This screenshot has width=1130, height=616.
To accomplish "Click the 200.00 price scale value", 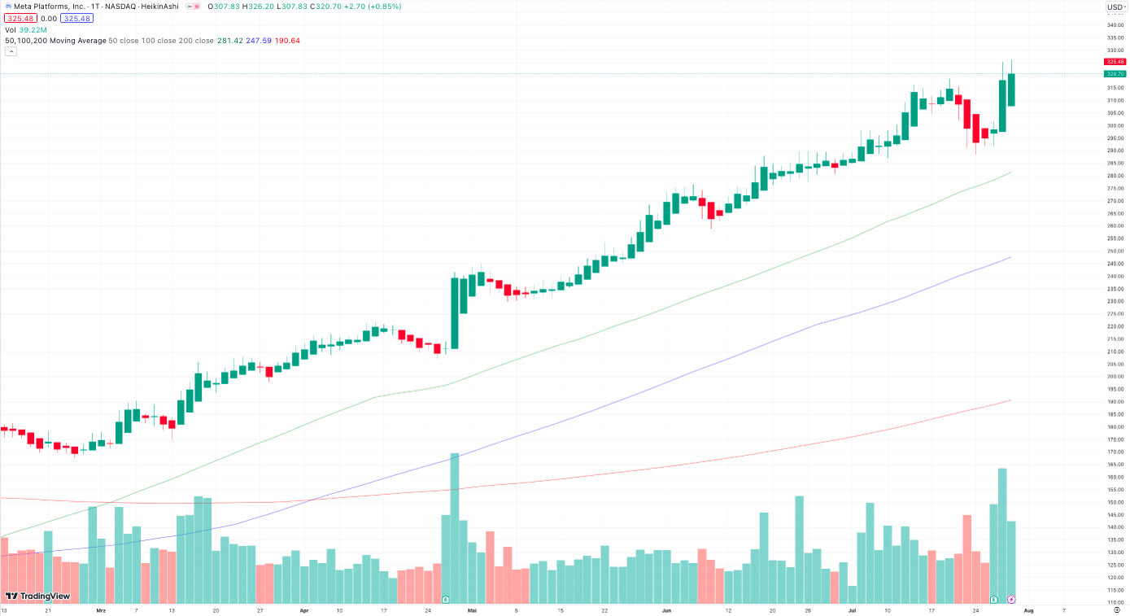I will tap(1115, 377).
